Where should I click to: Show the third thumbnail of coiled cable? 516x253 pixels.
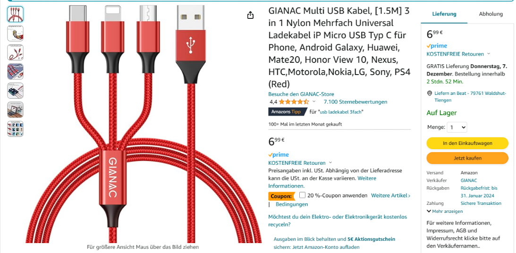point(15,52)
